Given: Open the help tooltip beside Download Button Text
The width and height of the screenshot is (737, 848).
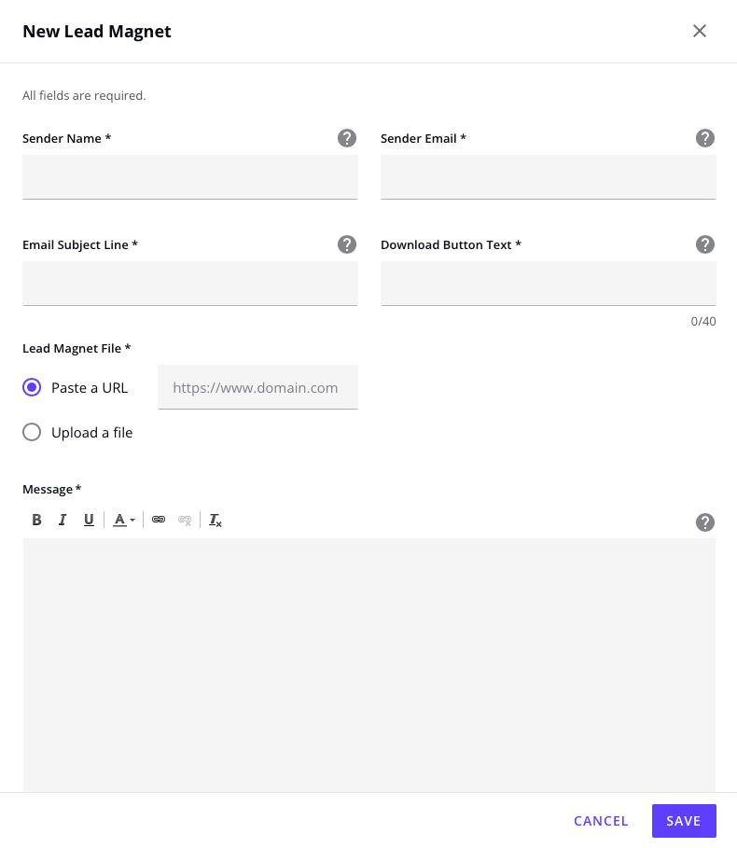Looking at the screenshot, I should click(705, 244).
